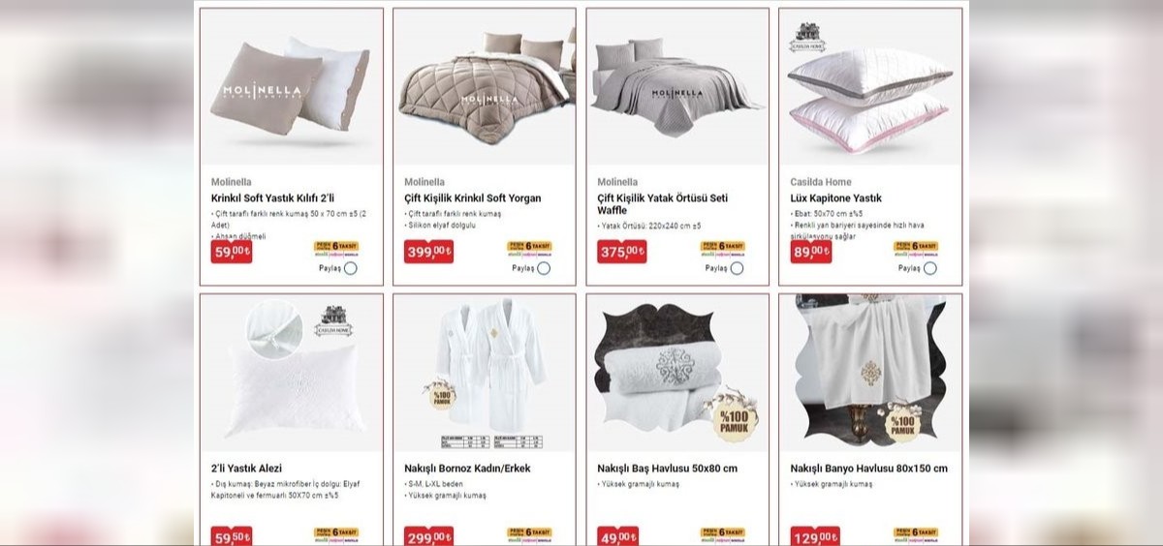Click 6 taksit badge under Krinkıl yastık kılıfı
The image size is (1163, 546).
point(336,249)
